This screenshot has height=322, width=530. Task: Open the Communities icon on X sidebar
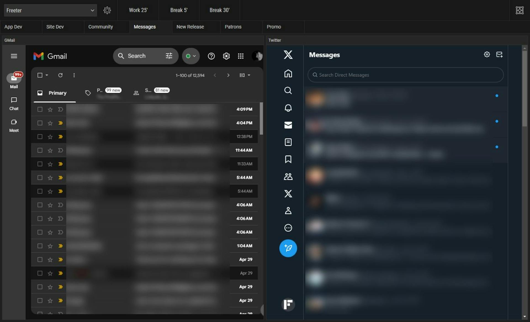pyautogui.click(x=288, y=176)
